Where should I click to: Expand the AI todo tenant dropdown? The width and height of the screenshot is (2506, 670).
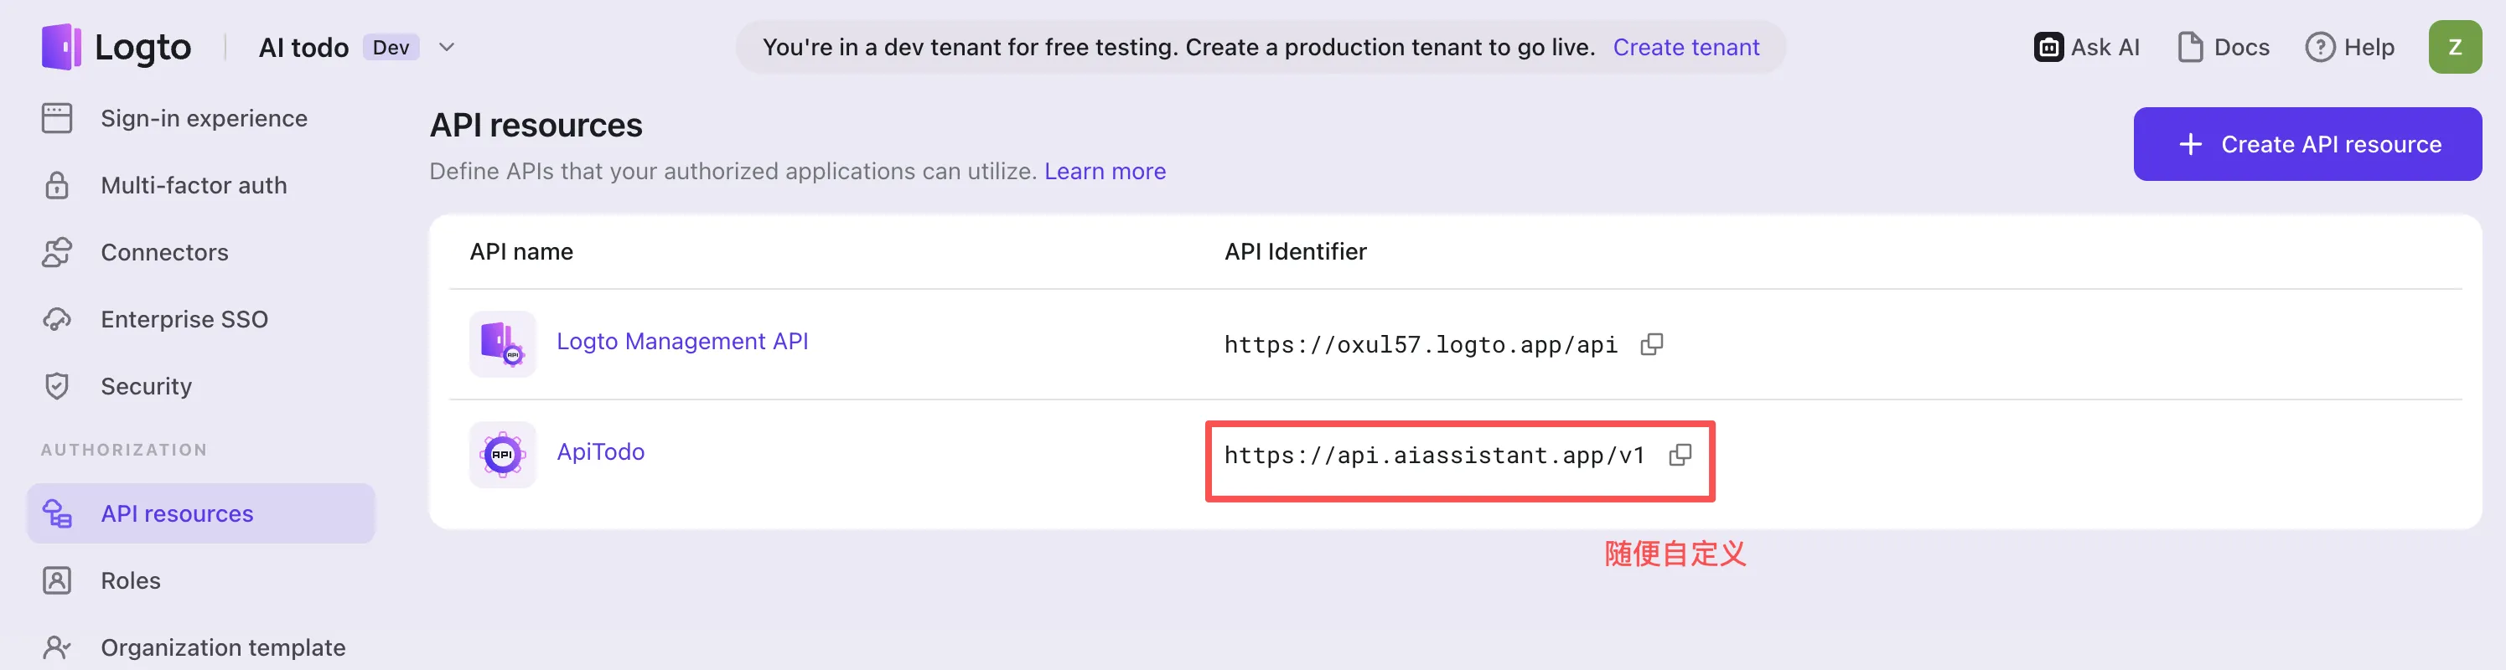(x=447, y=47)
